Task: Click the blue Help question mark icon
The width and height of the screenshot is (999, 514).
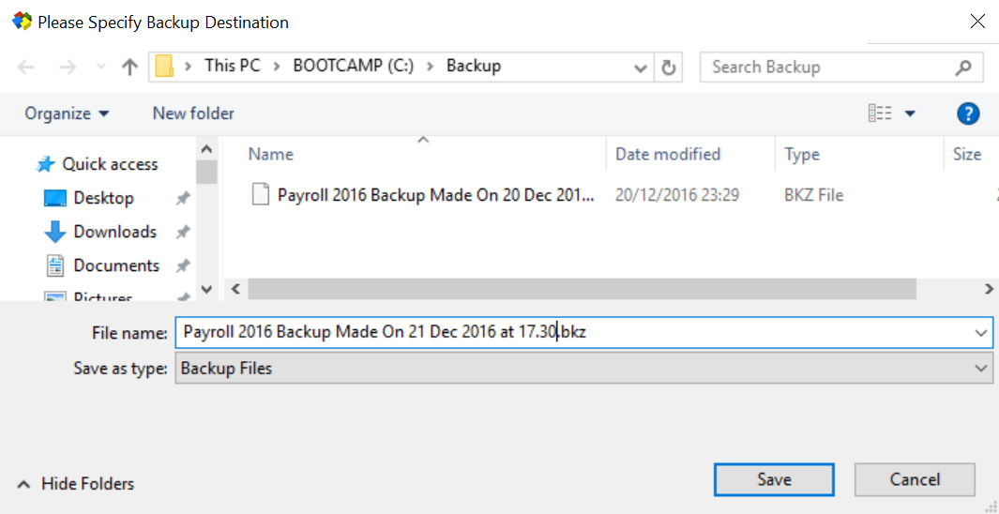Action: pyautogui.click(x=968, y=113)
